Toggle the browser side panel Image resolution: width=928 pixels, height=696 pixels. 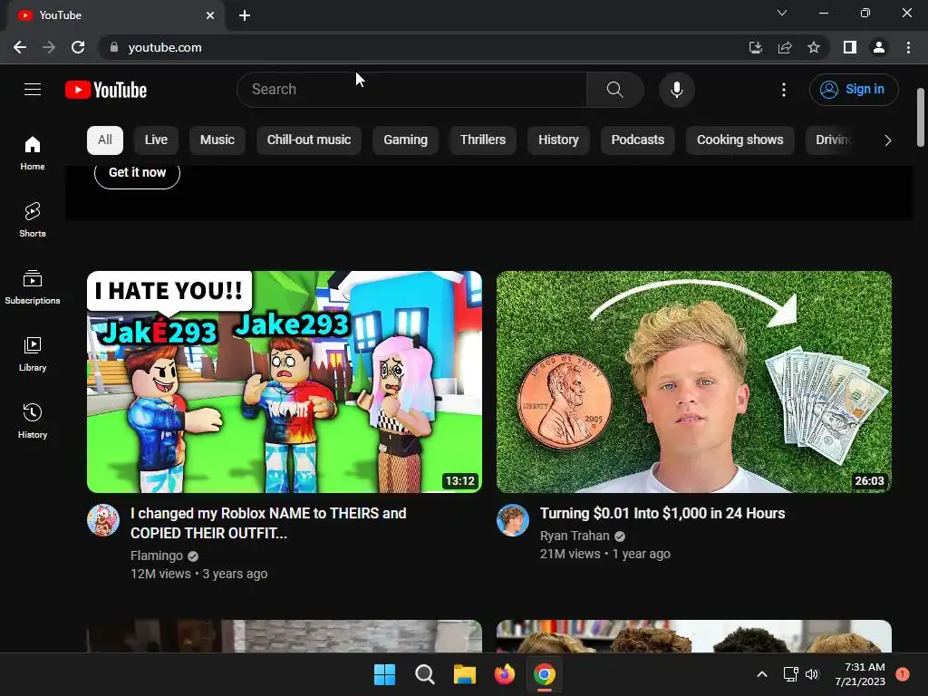tap(850, 47)
